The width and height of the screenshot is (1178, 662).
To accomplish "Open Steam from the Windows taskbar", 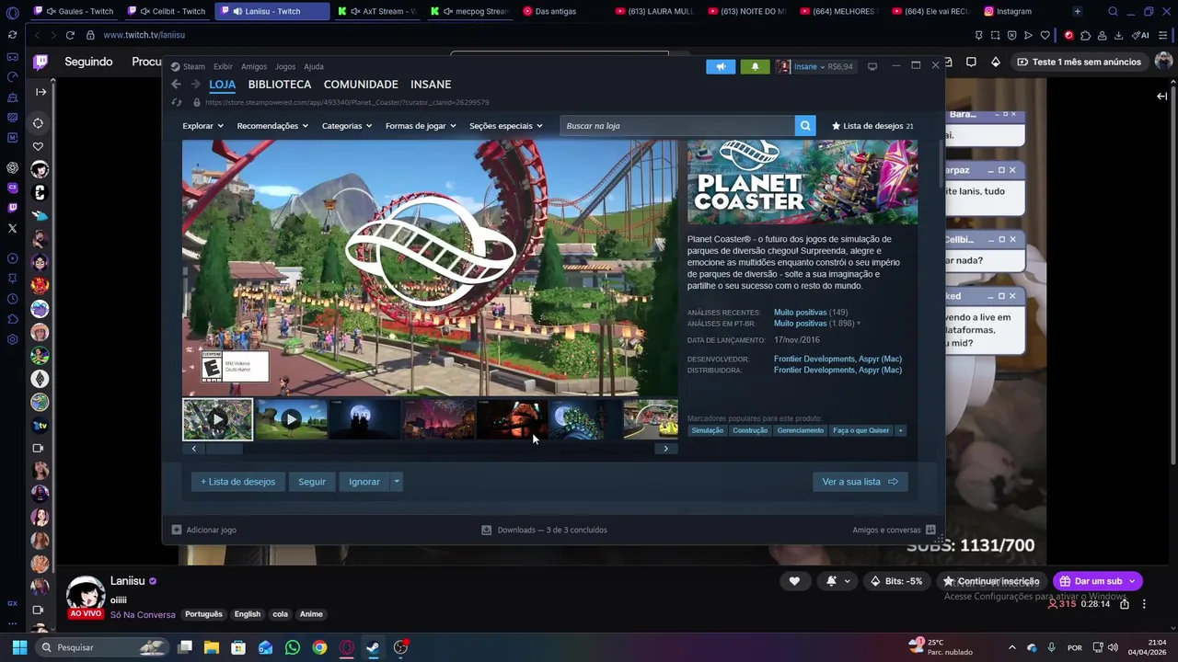I will point(373,647).
